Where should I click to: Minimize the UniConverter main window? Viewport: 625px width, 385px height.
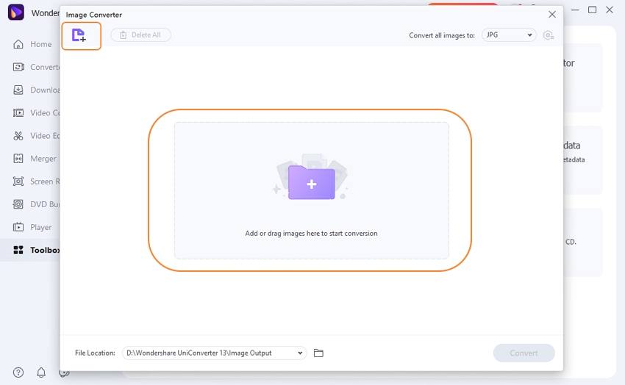tap(575, 10)
